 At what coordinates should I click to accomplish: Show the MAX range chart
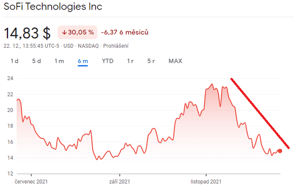tap(175, 61)
